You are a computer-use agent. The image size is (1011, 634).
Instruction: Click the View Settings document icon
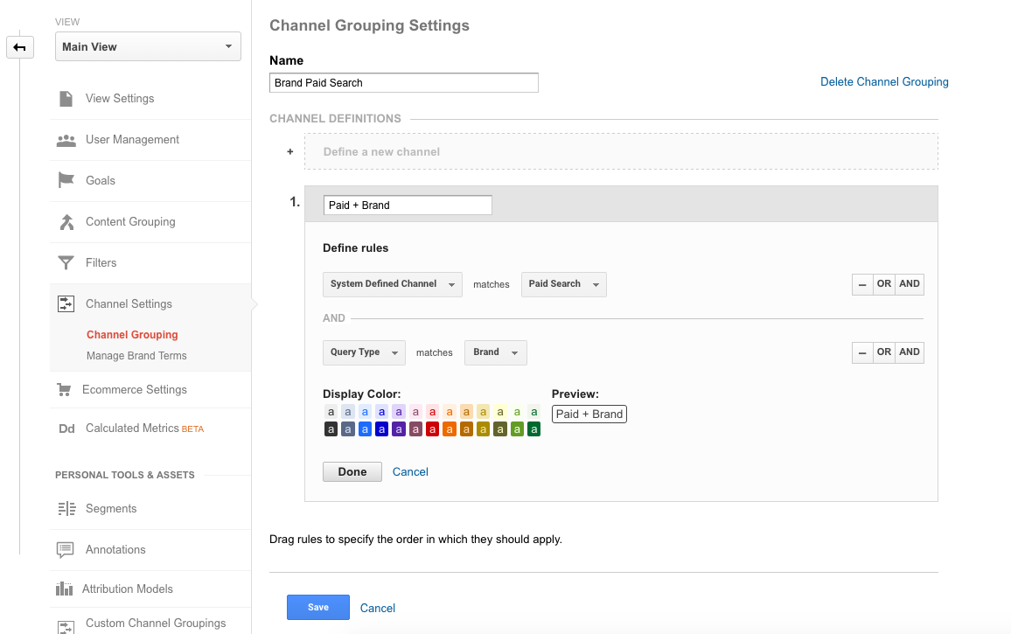(66, 99)
